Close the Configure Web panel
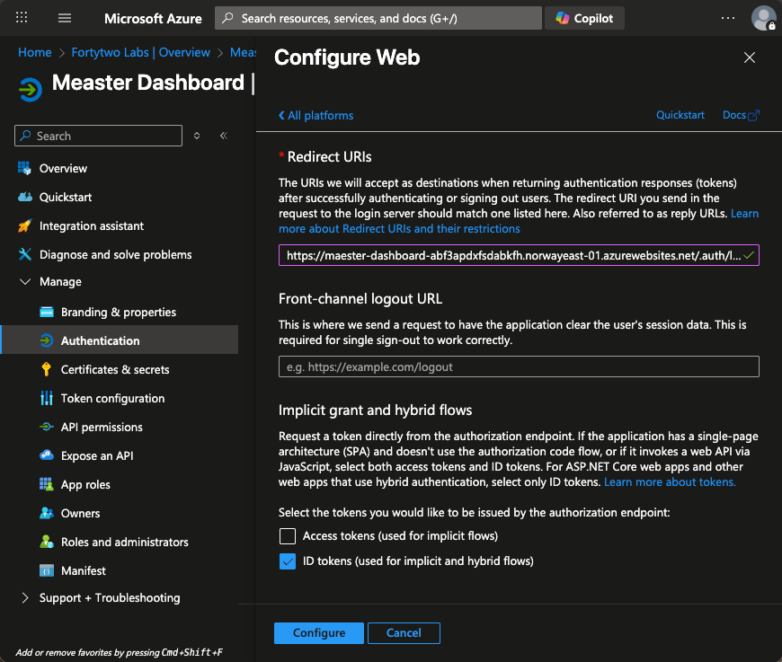The height and width of the screenshot is (662, 782). point(750,57)
